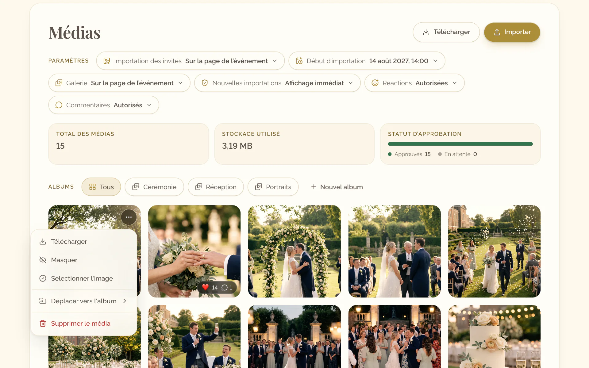This screenshot has width=589, height=368.
Task: Click the speech bubble icon by Commentaires
Action: 59,105
